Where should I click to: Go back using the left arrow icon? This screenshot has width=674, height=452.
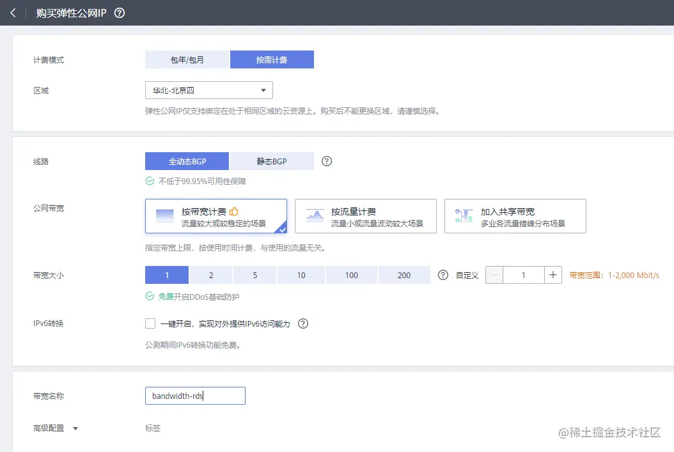tap(13, 13)
